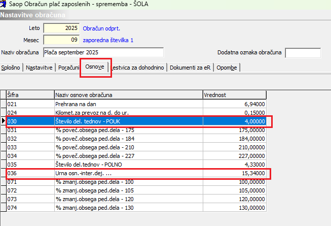Click value cell 105,00000
Image resolution: width=331 pixels, height=226 pixels.
235,190
